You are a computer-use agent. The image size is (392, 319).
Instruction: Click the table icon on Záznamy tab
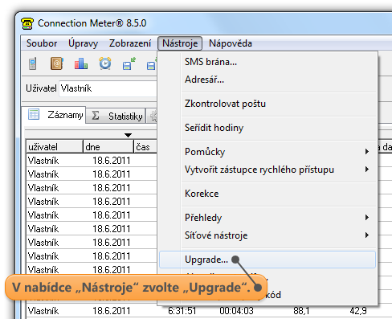coord(34,114)
